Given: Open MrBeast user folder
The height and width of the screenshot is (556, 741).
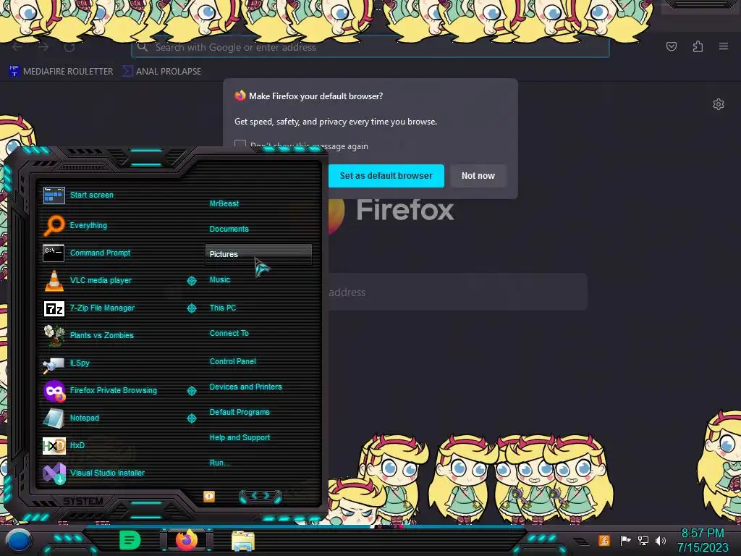Looking at the screenshot, I should [x=224, y=203].
